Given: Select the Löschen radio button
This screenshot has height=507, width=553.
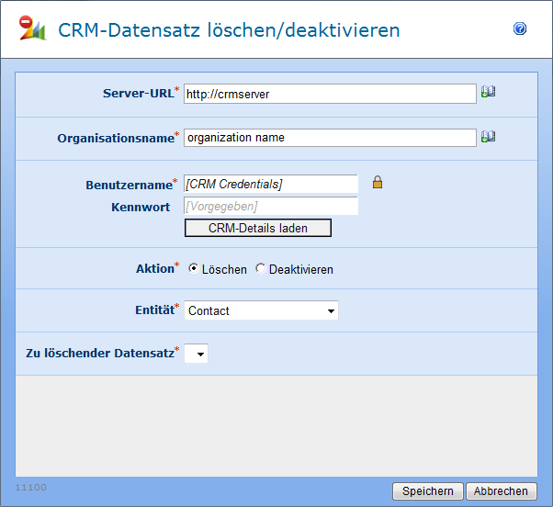Looking at the screenshot, I should (x=194, y=269).
